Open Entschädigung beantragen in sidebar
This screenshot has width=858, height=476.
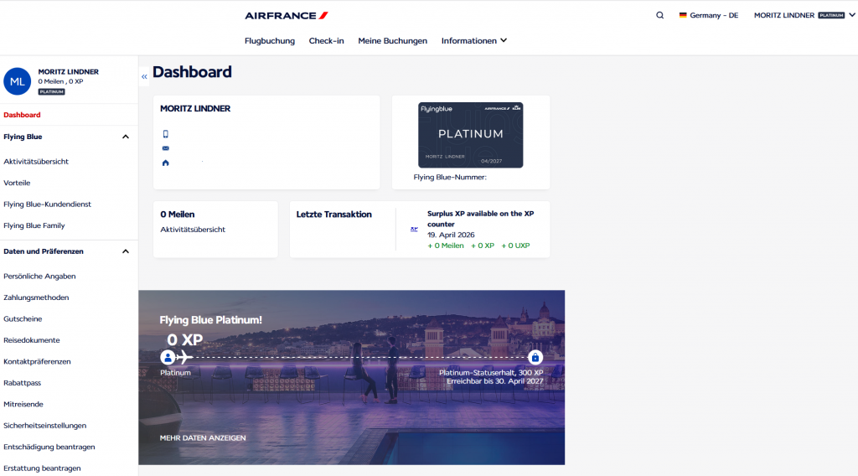(x=49, y=447)
